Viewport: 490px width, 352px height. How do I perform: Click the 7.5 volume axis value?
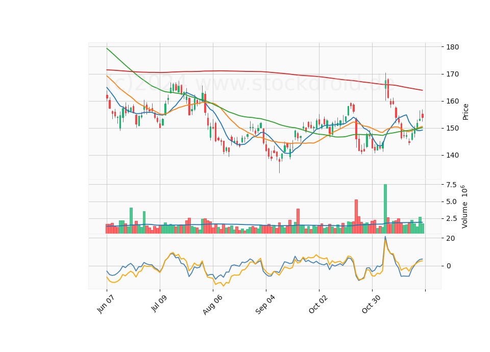[452, 185]
